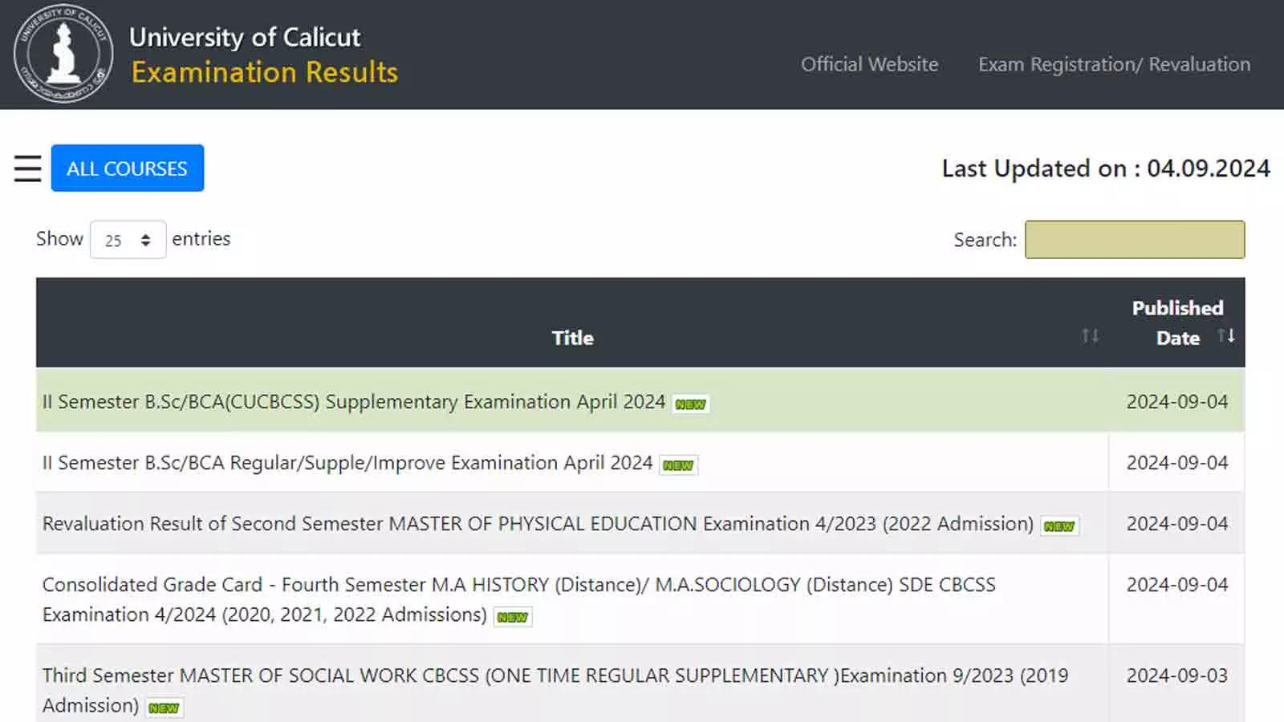
Task: Open II Semester B.Sc/BCA Regular/Supple/Improve result
Action: [347, 463]
